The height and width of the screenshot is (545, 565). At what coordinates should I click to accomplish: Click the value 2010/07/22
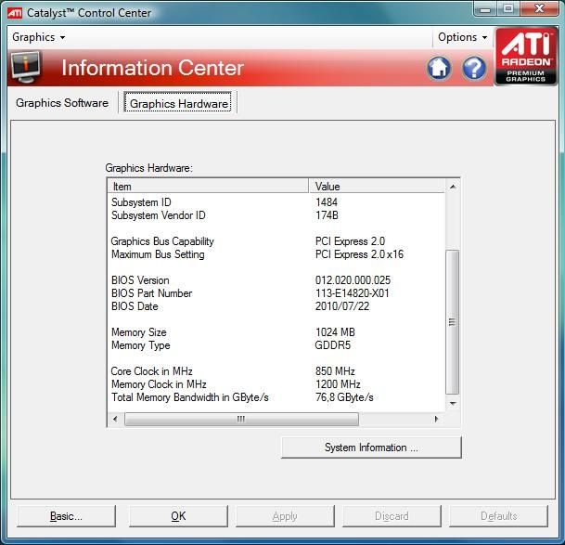tap(342, 306)
